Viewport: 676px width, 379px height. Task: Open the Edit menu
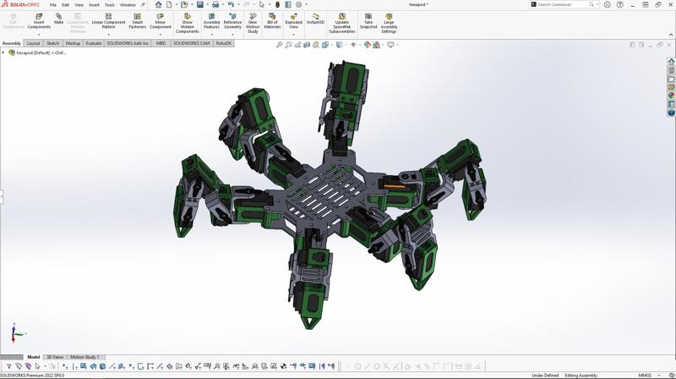(66, 5)
